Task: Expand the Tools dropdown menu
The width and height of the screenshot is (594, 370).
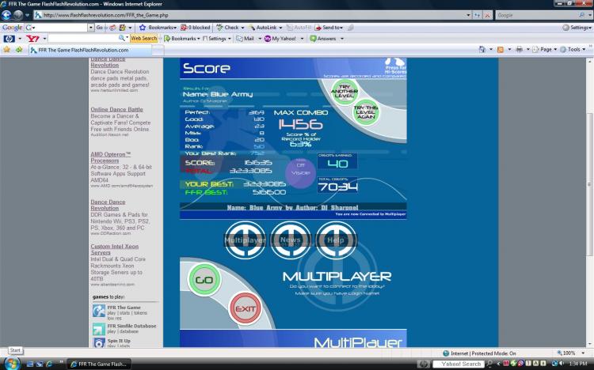Action: (575, 49)
